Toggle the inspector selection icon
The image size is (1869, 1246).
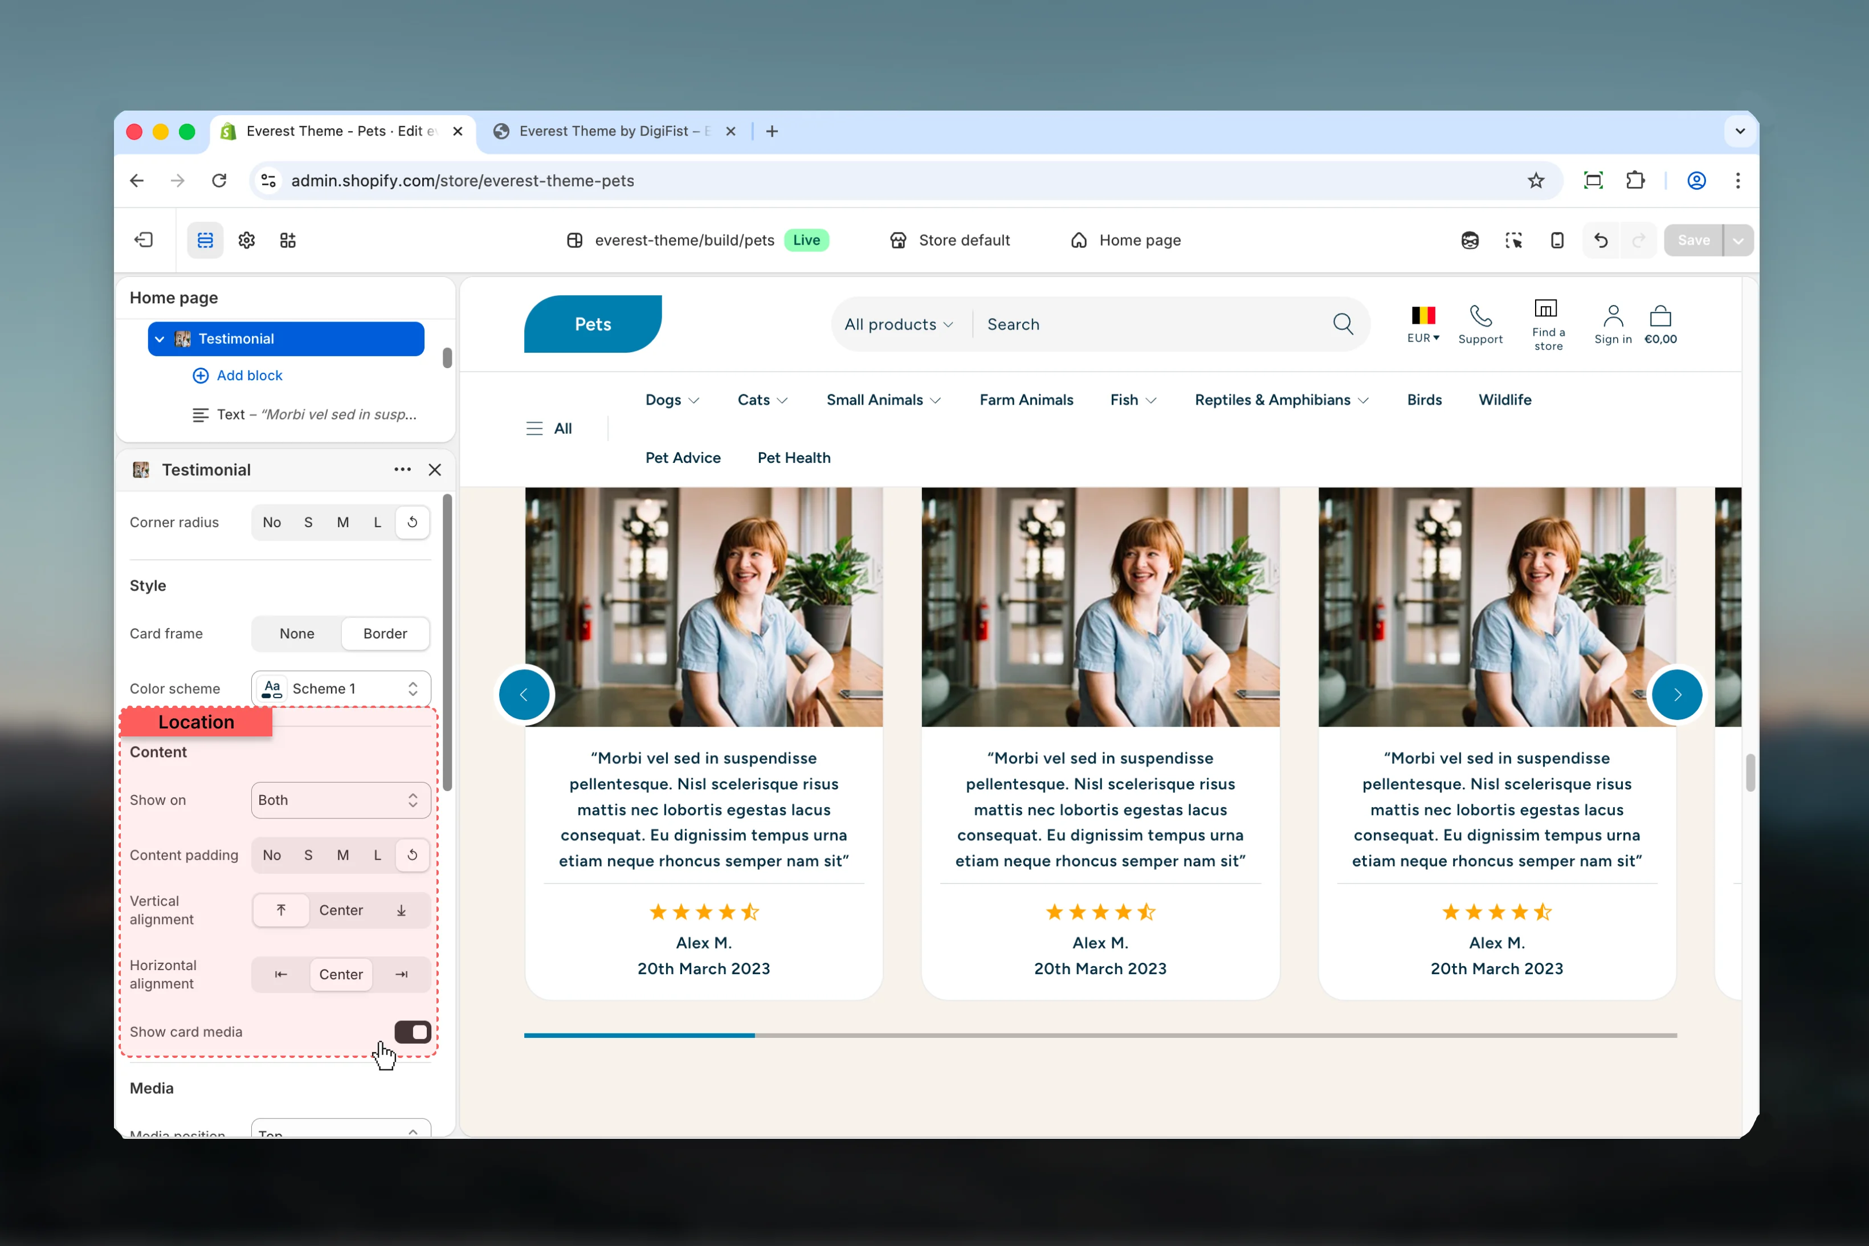pyautogui.click(x=1513, y=240)
